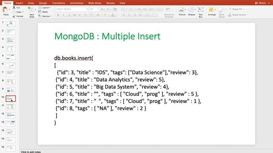
Task: Open the font color dropdown arrow
Action: point(116,15)
